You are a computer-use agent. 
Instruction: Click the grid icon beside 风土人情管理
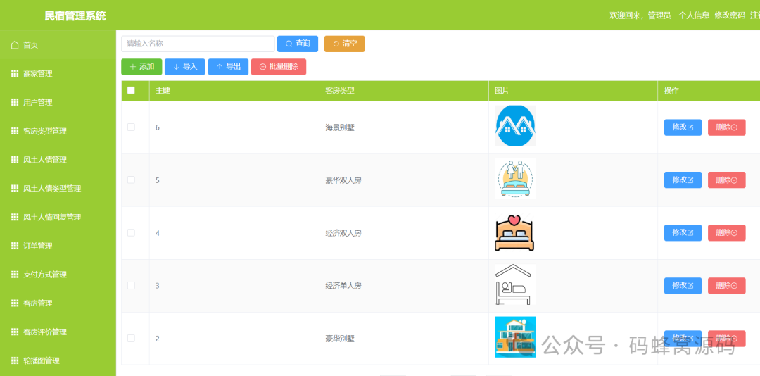(x=15, y=160)
